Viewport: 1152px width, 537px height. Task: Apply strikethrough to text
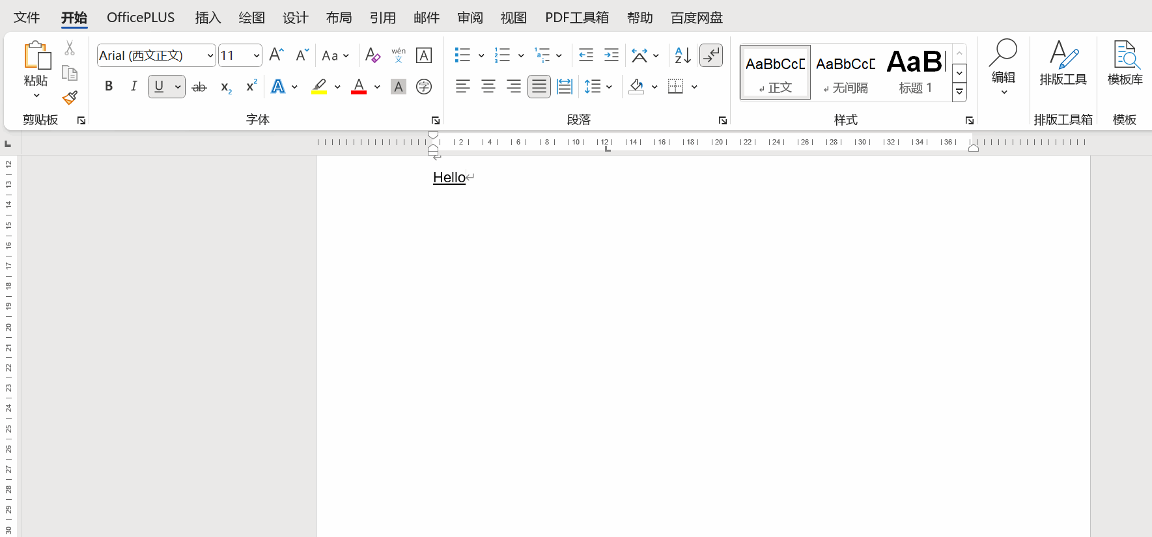tap(199, 87)
